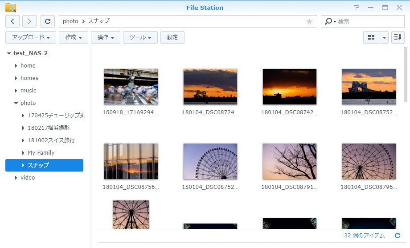Open the 180217横浜撮影 folder
410x248 pixels.
pos(49,128)
